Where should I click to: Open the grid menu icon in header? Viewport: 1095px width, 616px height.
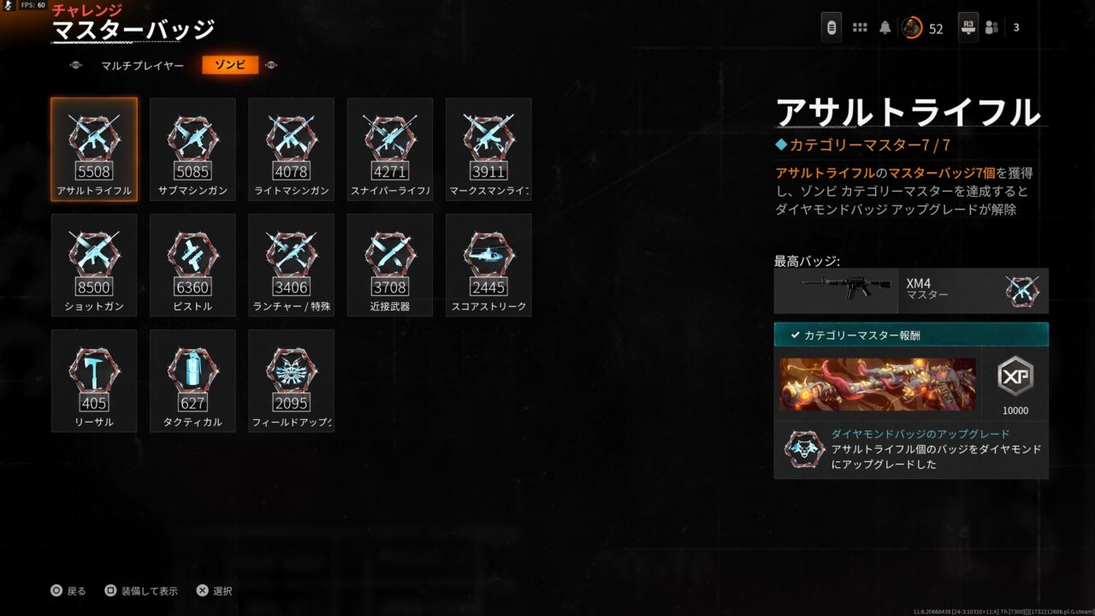point(860,28)
